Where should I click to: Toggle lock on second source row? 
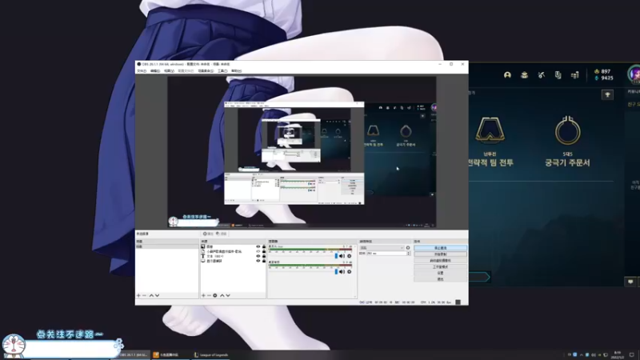coord(264,251)
